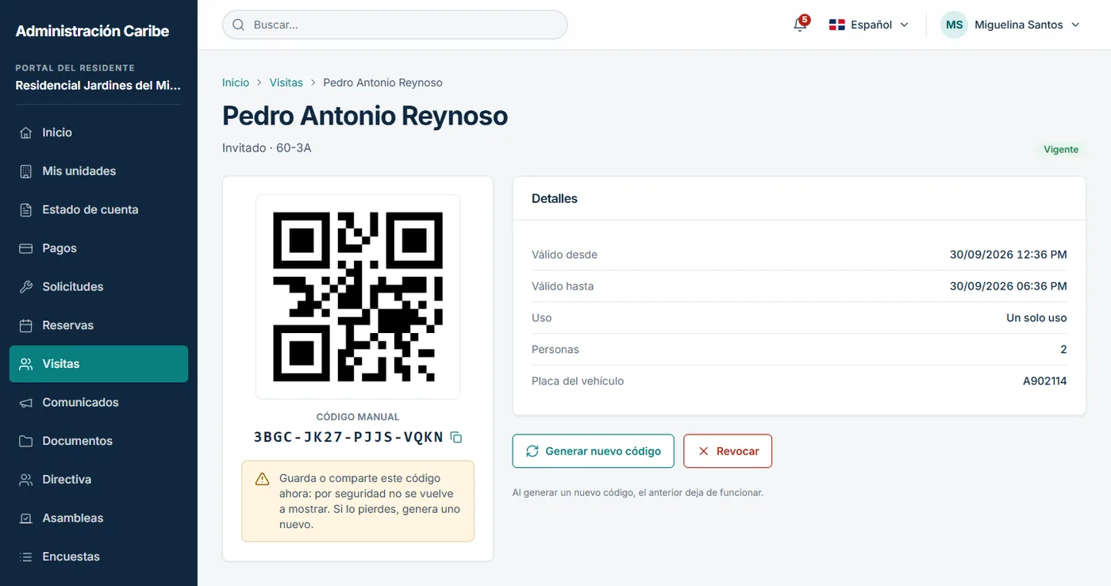Image resolution: width=1111 pixels, height=586 pixels.
Task: Click the Pagos credit card icon
Action: [x=26, y=248]
